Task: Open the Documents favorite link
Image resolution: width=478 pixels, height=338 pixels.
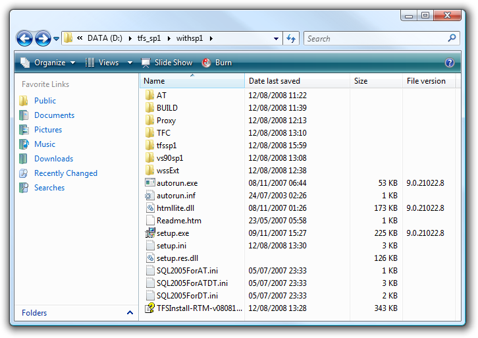Action: tap(54, 115)
